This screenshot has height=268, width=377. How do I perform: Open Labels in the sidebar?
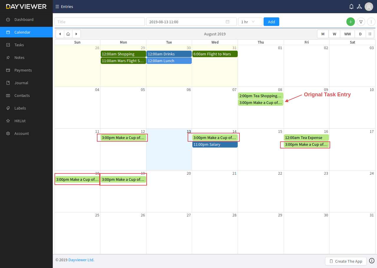[x=26, y=108]
